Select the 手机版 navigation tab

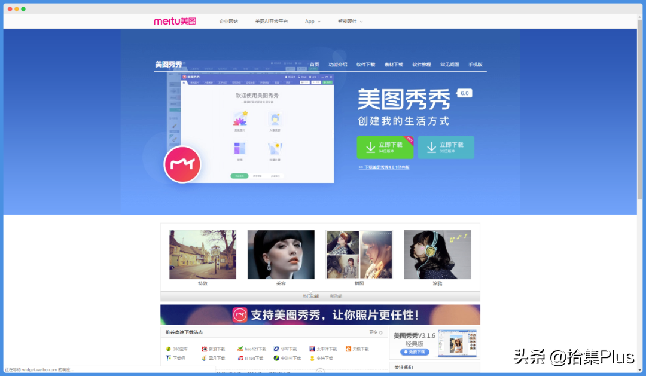click(x=475, y=65)
